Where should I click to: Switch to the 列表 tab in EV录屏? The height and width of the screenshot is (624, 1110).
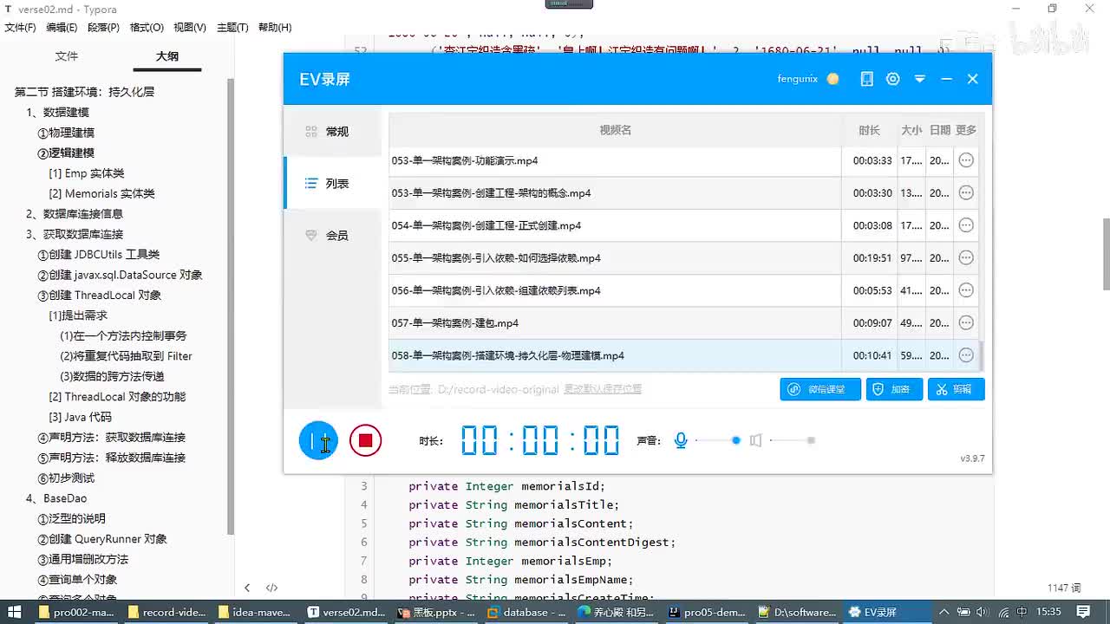point(332,184)
